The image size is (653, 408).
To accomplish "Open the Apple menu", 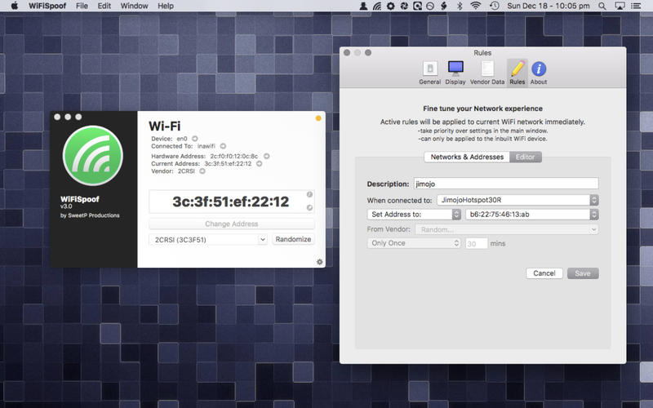I will point(14,6).
